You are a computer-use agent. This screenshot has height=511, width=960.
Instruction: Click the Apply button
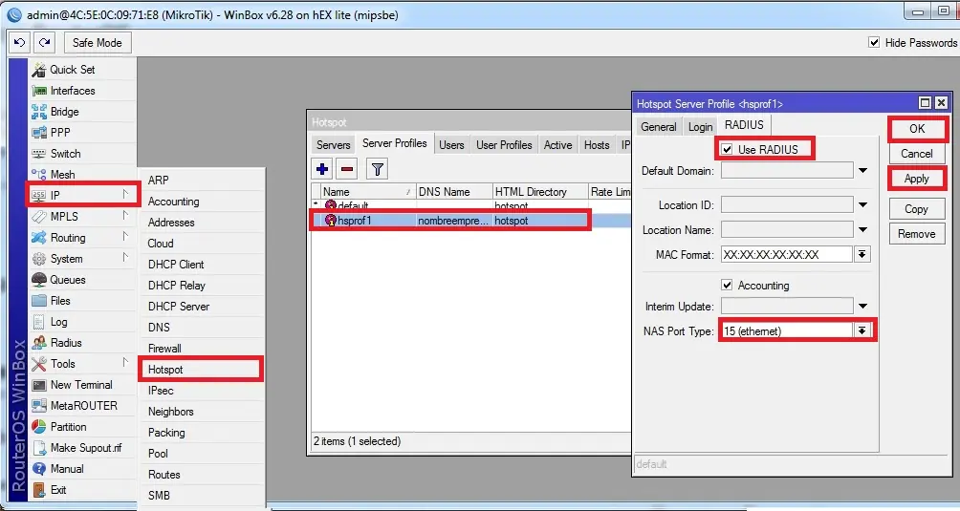coord(917,179)
